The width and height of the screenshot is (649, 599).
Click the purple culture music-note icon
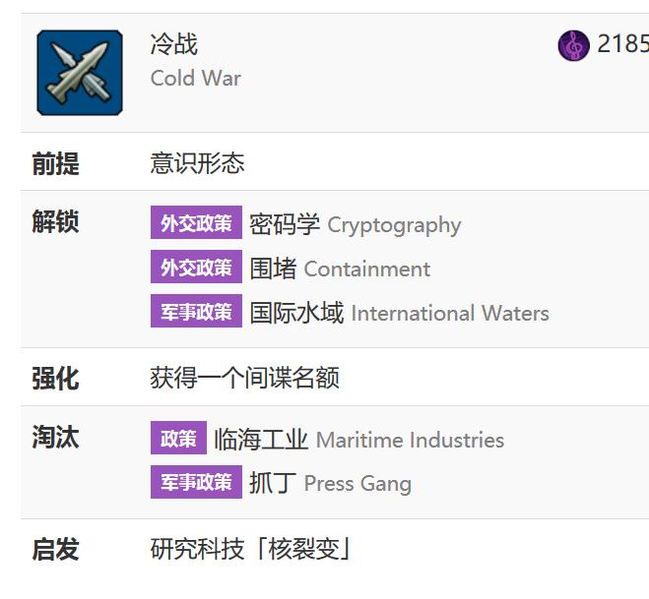(573, 45)
